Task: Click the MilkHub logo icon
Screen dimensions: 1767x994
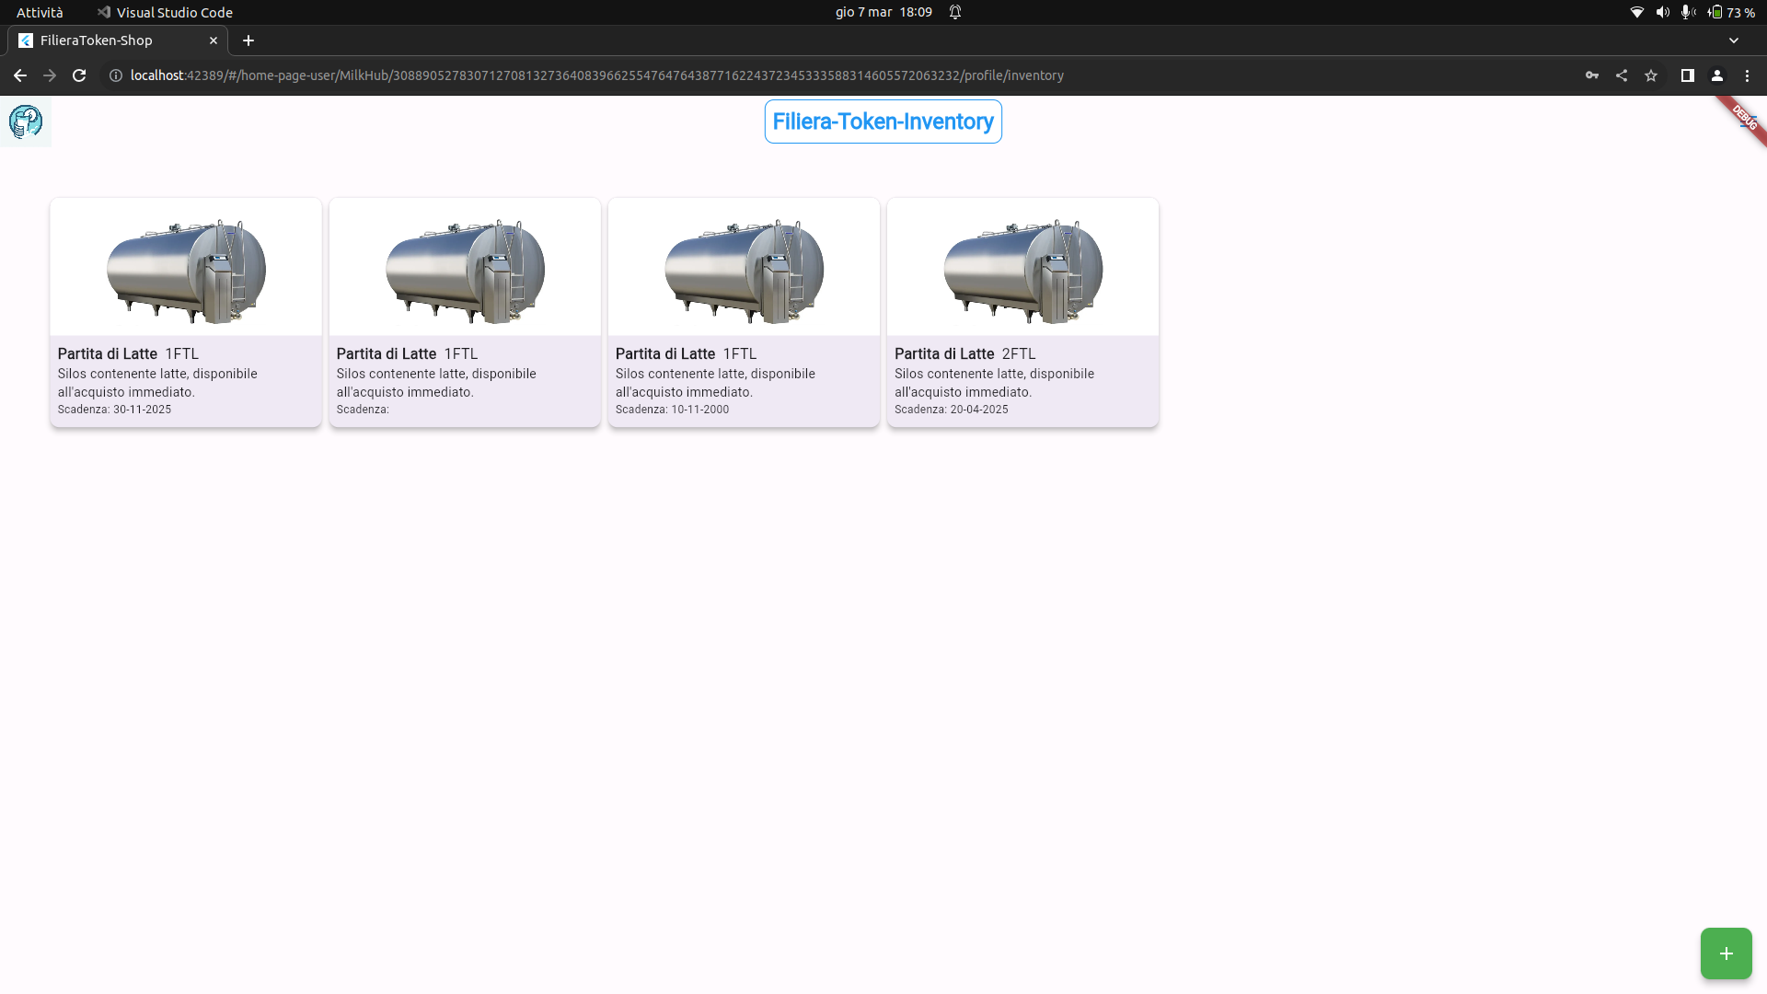Action: coord(26,121)
